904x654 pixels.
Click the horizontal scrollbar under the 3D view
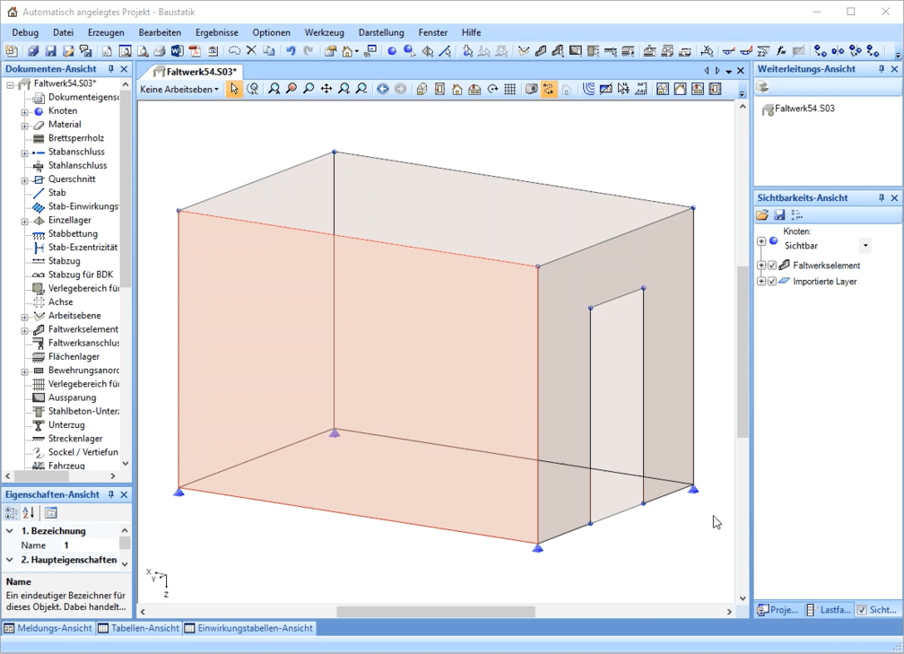click(x=435, y=612)
